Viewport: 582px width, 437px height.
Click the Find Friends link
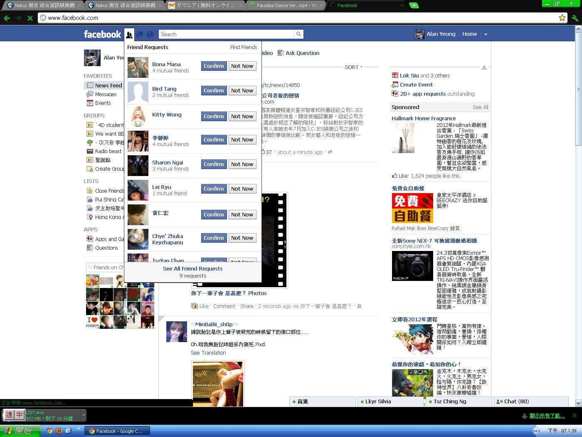[244, 47]
